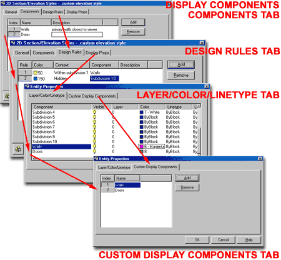Select Subdivision 10 component cell in rule 2
The height and width of the screenshot is (260, 281).
pos(104,79)
